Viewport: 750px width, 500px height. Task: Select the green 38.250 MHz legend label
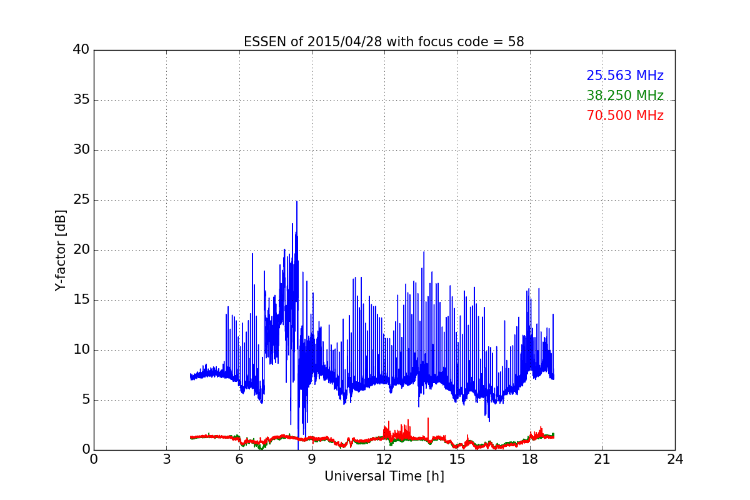point(625,96)
